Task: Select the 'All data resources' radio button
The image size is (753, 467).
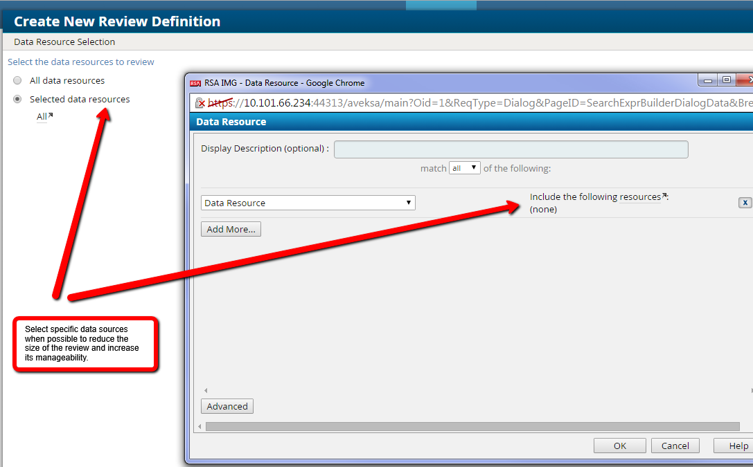Action: tap(17, 80)
